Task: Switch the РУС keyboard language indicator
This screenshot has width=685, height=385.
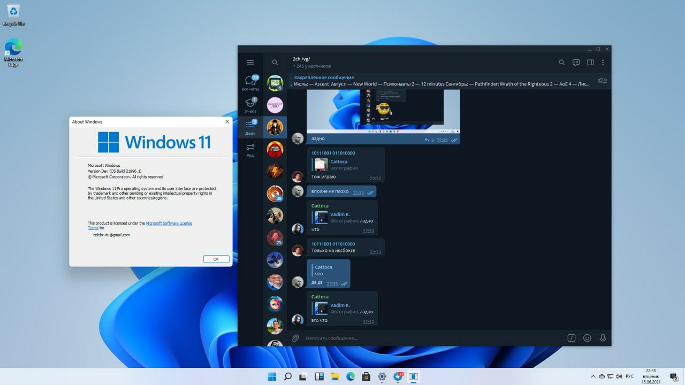Action: coord(630,376)
